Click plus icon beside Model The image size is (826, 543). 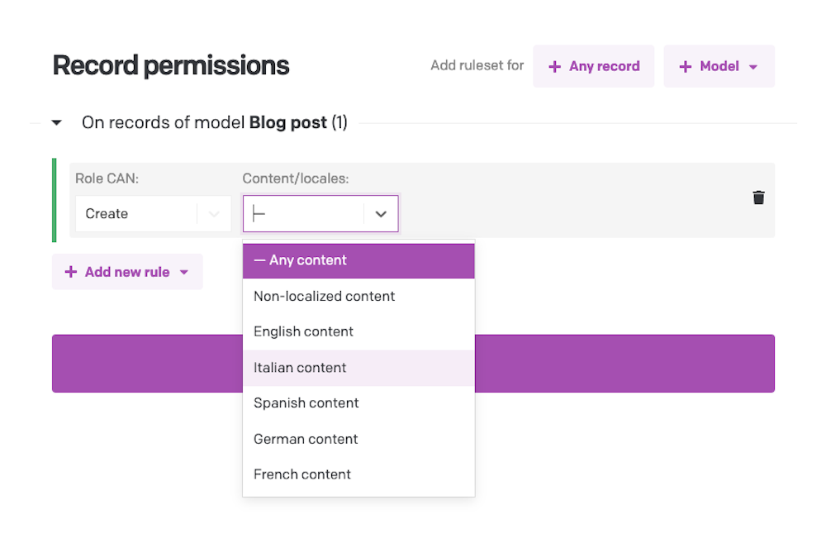coord(685,66)
